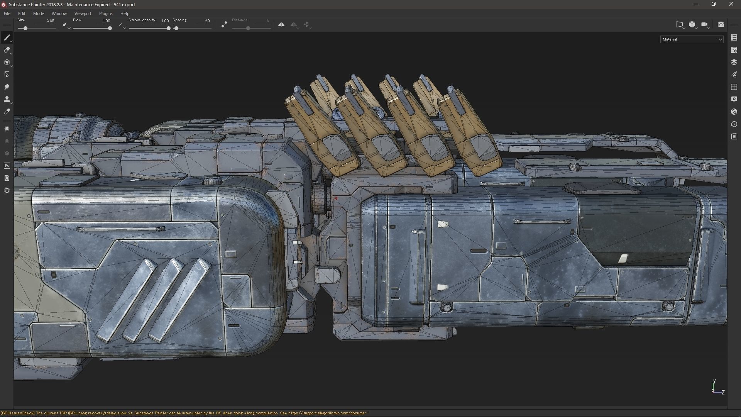The width and height of the screenshot is (741, 417).
Task: Open symmetry settings icon
Action: pos(294,24)
